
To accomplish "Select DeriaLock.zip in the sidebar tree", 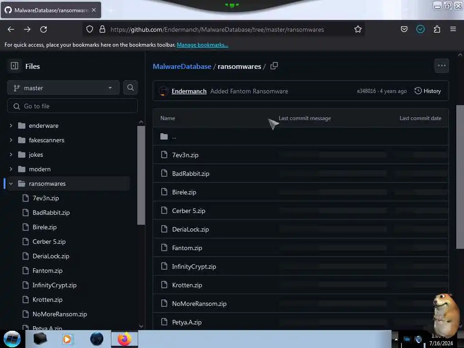I will pos(51,256).
